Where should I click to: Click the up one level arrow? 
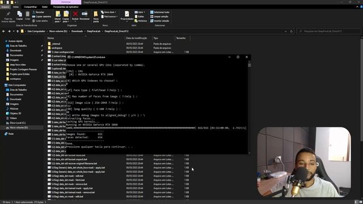[x=18, y=31]
